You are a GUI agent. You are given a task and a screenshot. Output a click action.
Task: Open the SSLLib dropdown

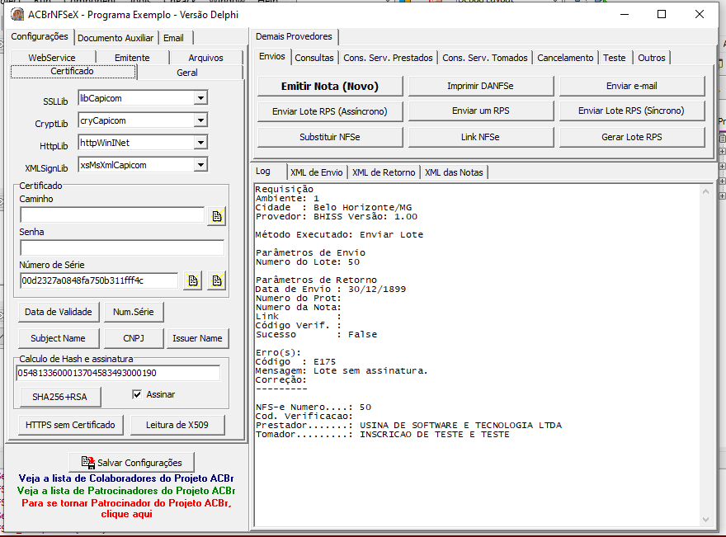pos(200,98)
